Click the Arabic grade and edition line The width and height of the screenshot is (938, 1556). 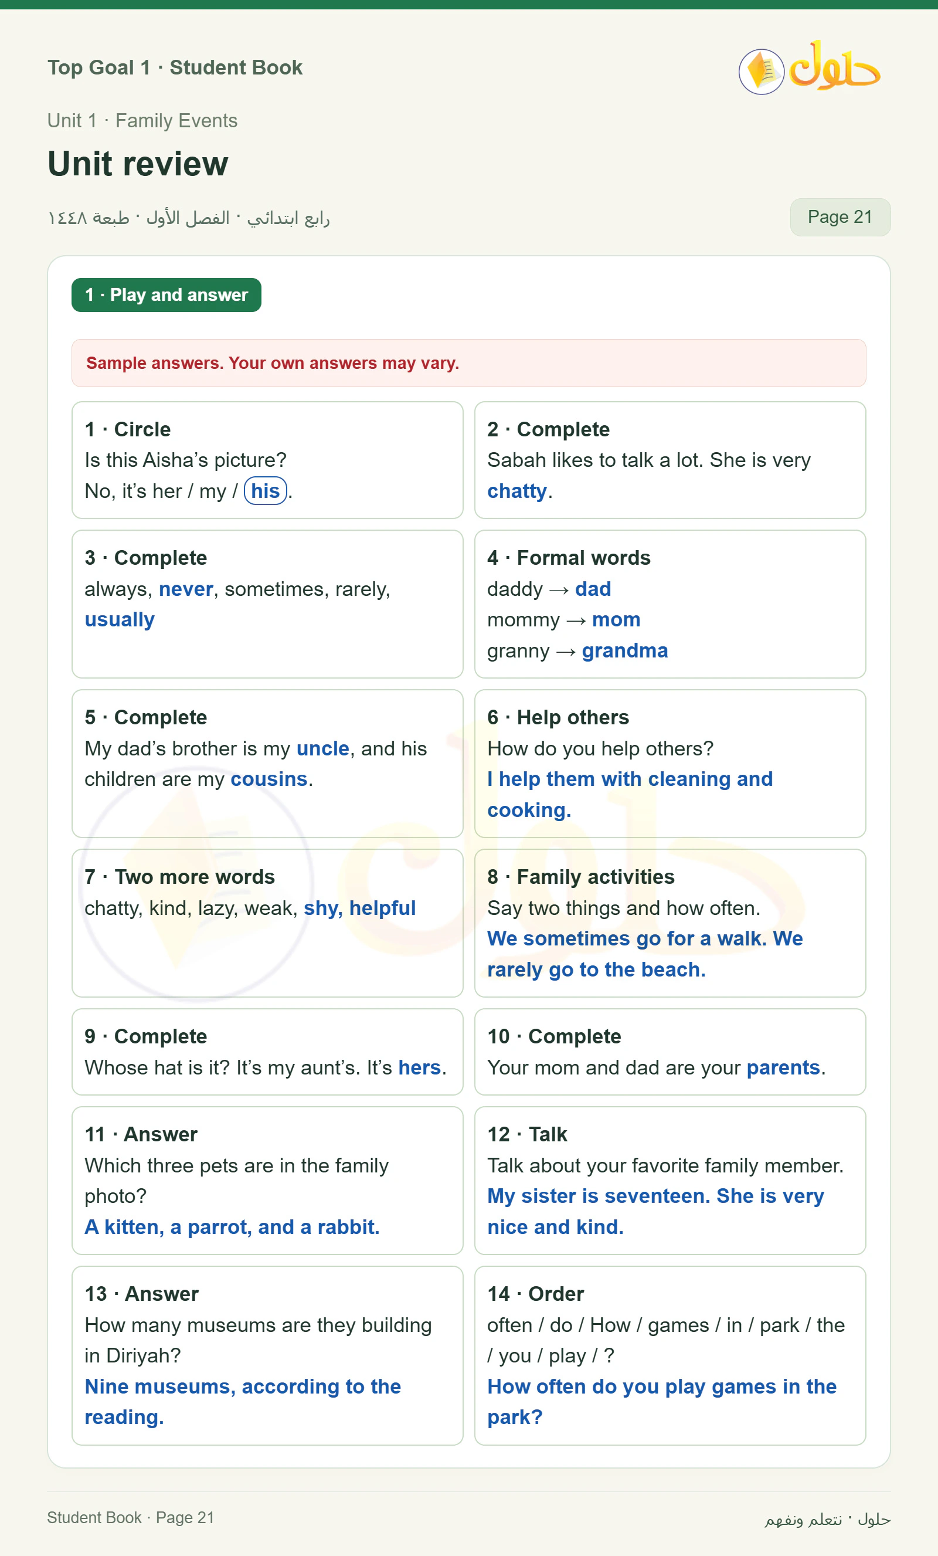point(189,218)
